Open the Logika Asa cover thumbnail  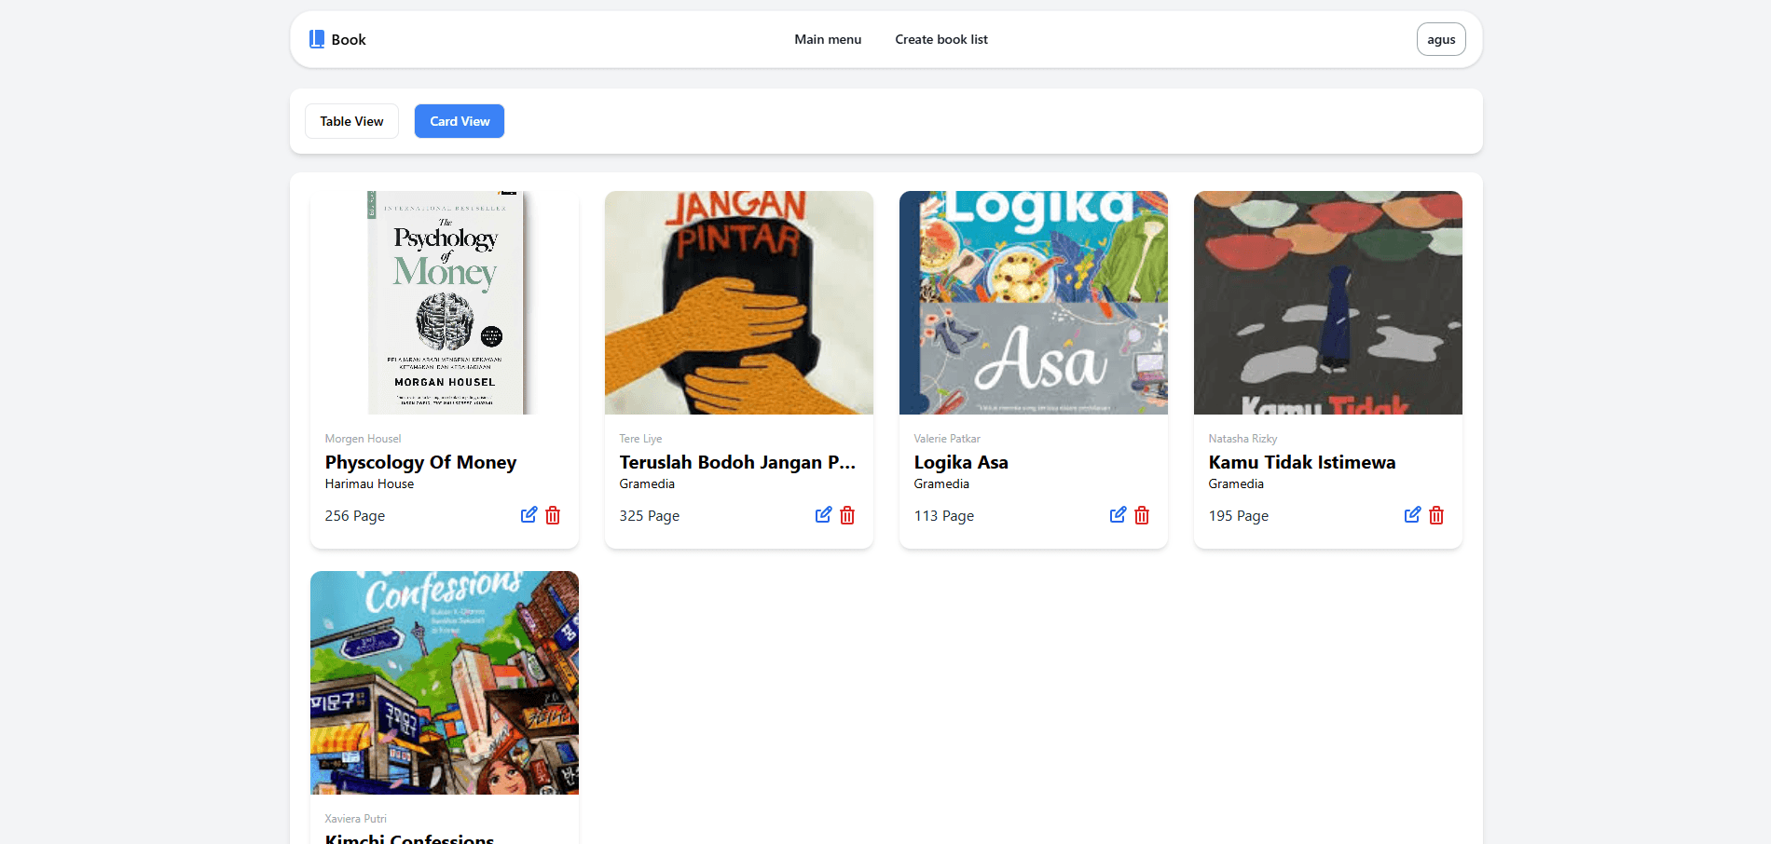(1034, 303)
